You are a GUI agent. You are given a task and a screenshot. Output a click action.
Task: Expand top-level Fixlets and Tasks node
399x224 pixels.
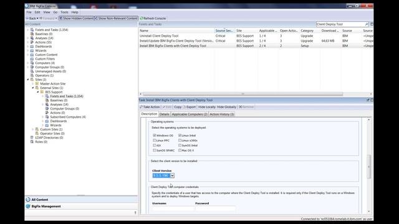pos(28,30)
